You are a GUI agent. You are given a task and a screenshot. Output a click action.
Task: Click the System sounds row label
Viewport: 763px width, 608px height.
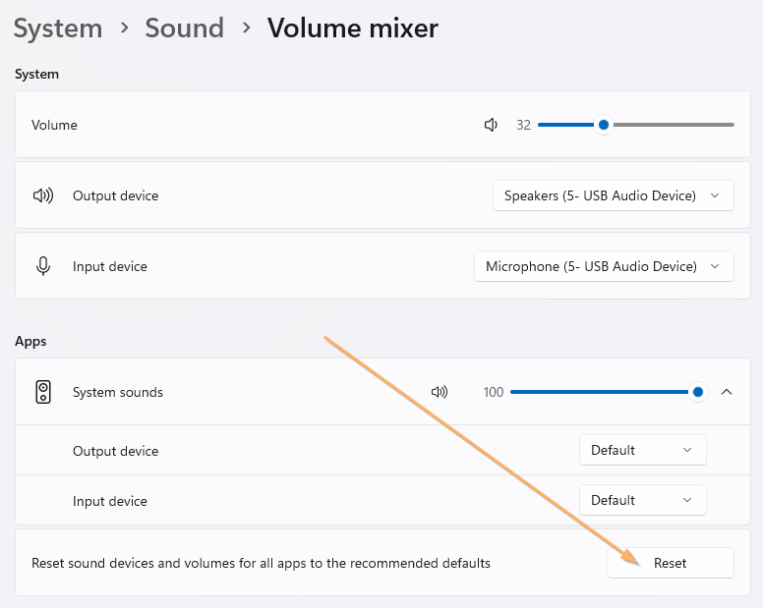tap(118, 392)
